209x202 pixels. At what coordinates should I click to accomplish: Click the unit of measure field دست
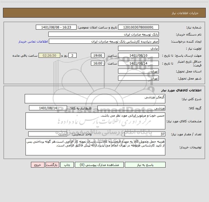coord(47,134)
